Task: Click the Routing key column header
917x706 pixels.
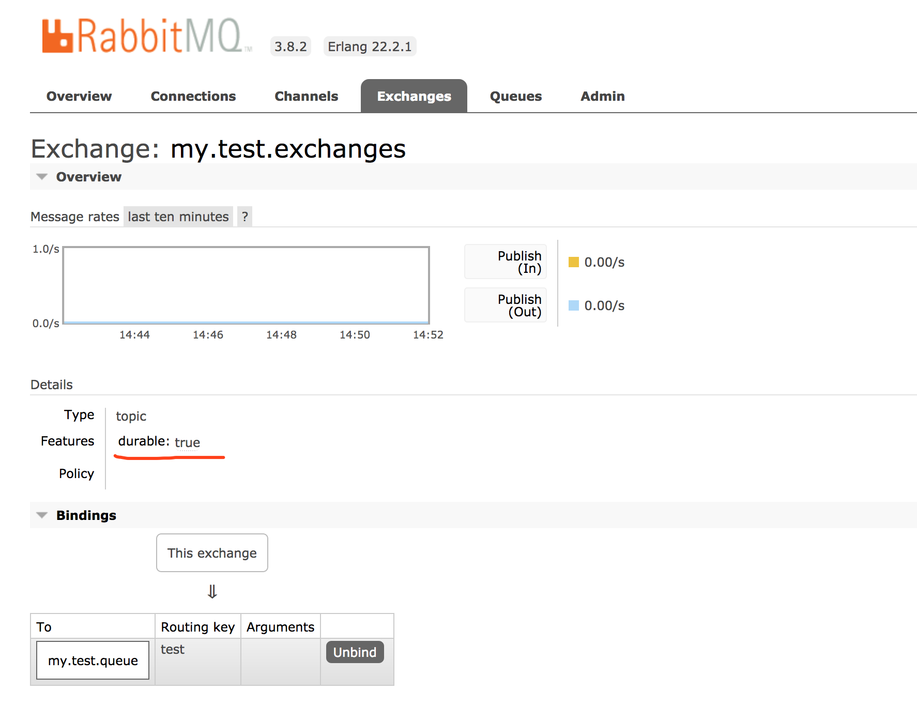Action: click(x=197, y=626)
